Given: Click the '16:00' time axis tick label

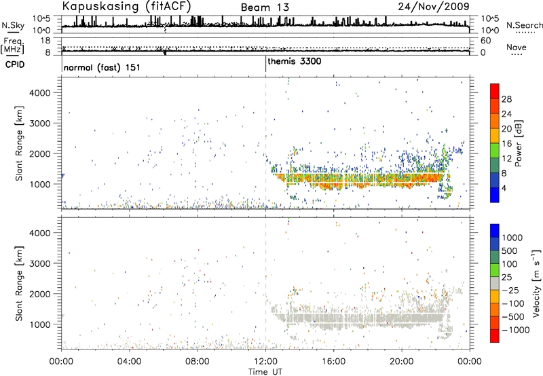Looking at the screenshot, I should click(333, 362).
